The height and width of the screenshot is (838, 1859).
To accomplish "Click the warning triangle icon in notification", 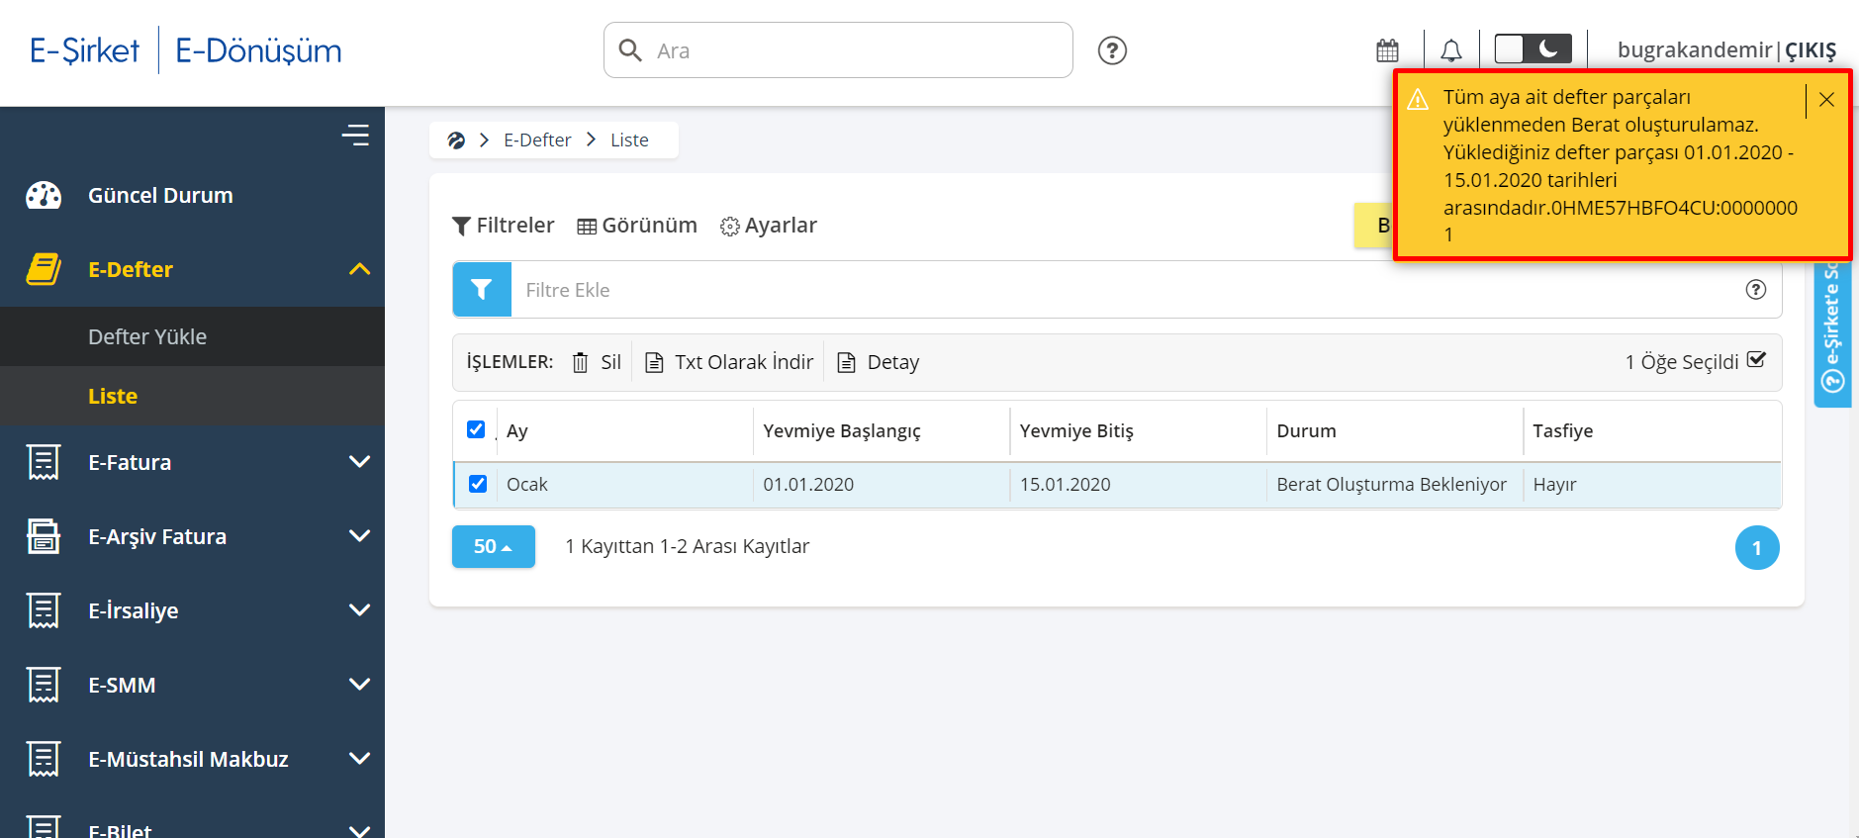I will tap(1418, 99).
